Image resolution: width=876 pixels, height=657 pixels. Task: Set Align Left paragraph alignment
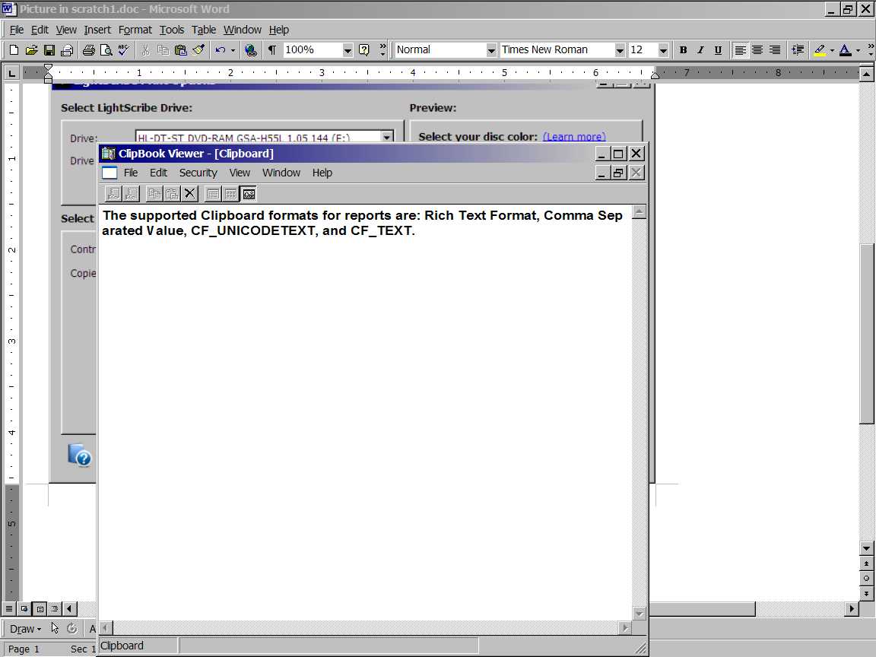coord(740,50)
